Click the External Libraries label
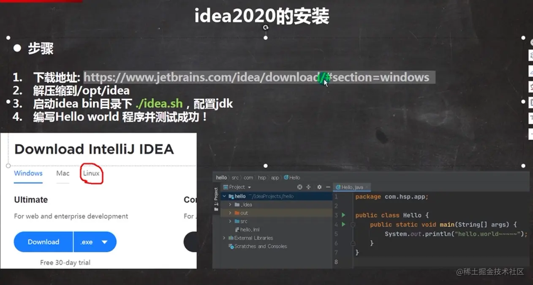 click(254, 238)
